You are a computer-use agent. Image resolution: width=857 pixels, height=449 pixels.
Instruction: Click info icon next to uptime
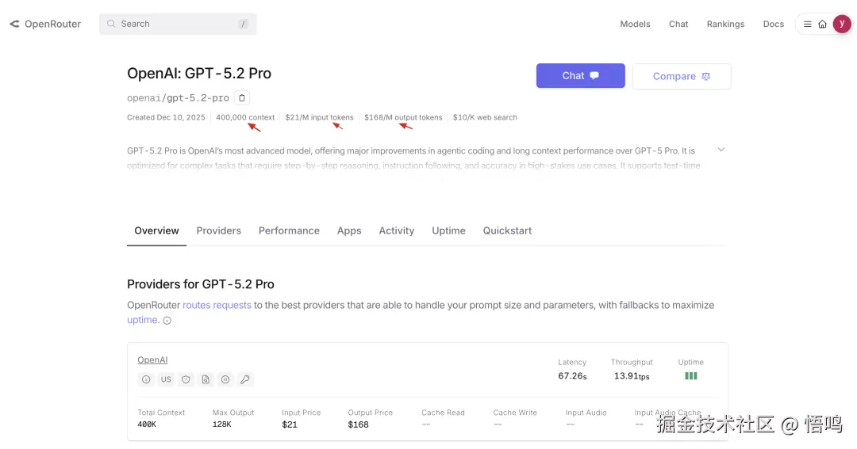click(x=167, y=321)
